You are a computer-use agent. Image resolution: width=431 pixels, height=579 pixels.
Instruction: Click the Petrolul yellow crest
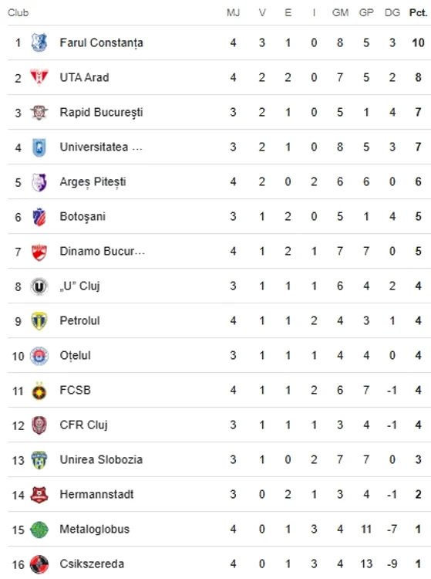coord(39,321)
